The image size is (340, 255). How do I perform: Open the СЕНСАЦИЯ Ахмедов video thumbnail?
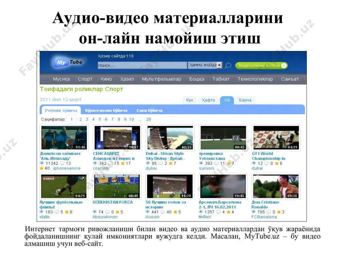pos(117,137)
